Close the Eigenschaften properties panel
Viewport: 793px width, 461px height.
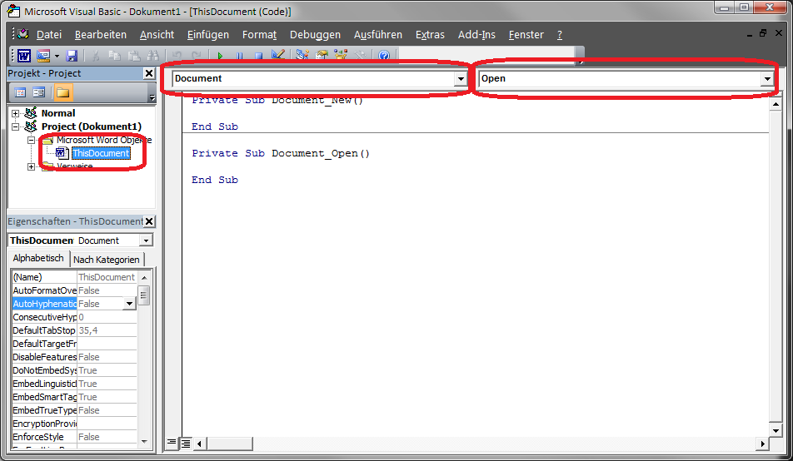(x=149, y=221)
